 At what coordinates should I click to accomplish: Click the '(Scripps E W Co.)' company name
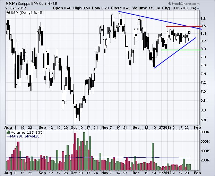pyautogui.click(x=31, y=3)
